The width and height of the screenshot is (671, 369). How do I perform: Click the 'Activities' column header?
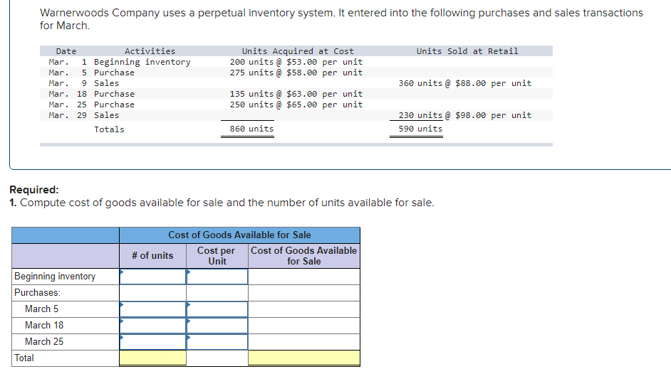150,51
